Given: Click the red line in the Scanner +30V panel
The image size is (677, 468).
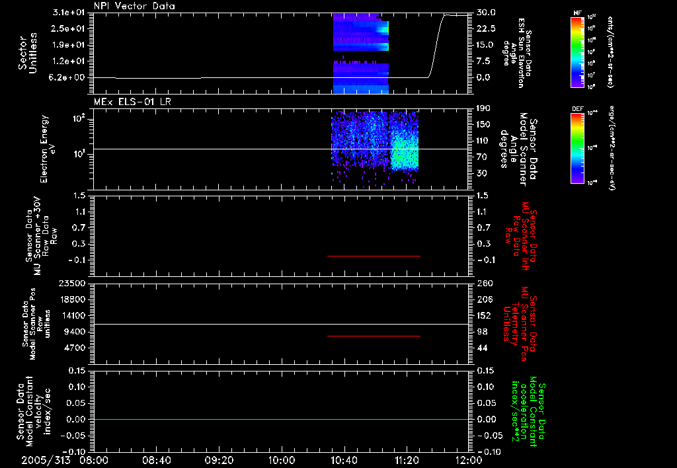Looking at the screenshot, I should 374,256.
